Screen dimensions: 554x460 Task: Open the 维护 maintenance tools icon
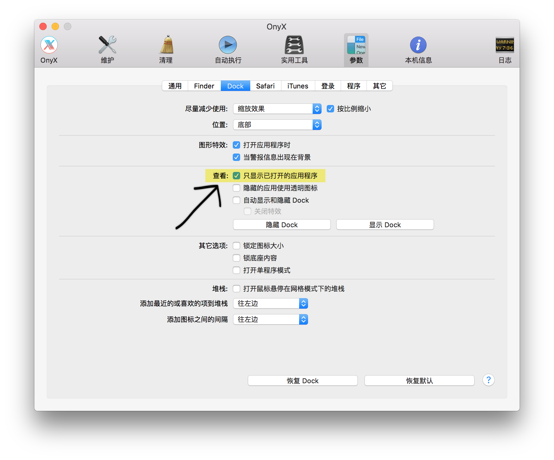tap(107, 50)
